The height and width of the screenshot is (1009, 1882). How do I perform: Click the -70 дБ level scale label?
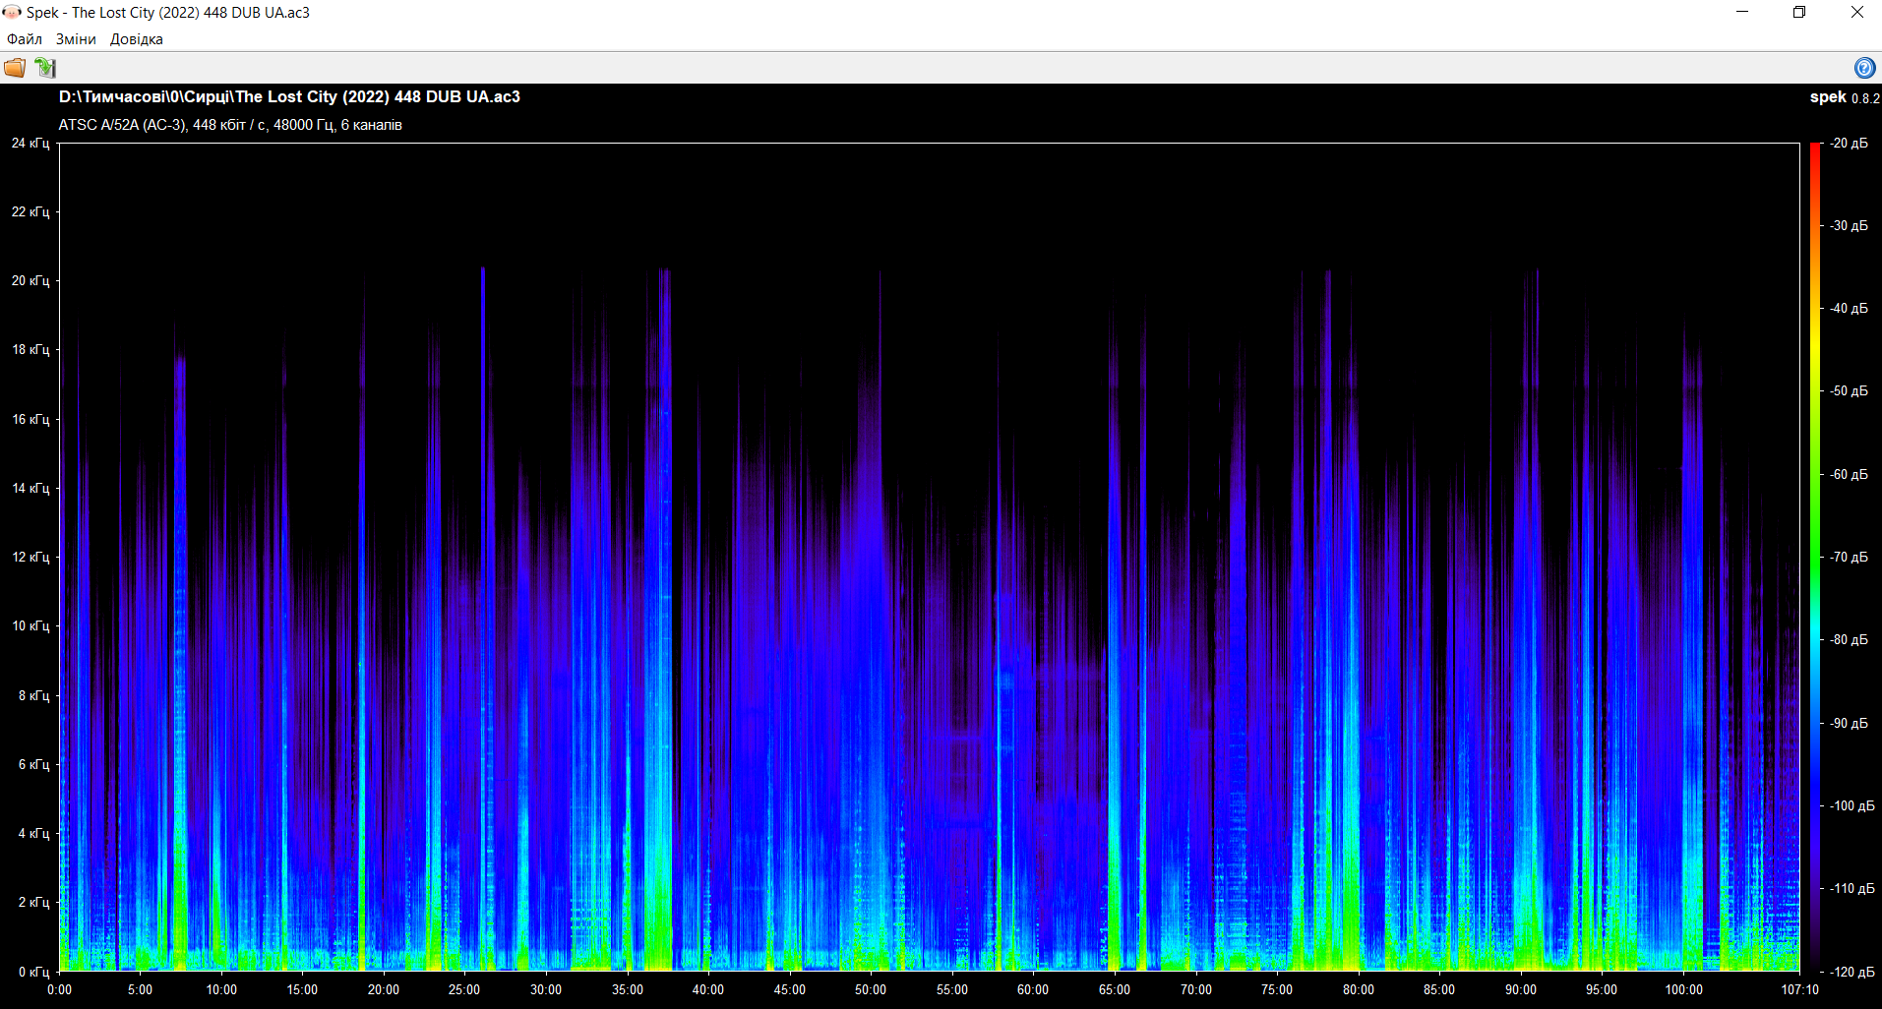click(1850, 557)
